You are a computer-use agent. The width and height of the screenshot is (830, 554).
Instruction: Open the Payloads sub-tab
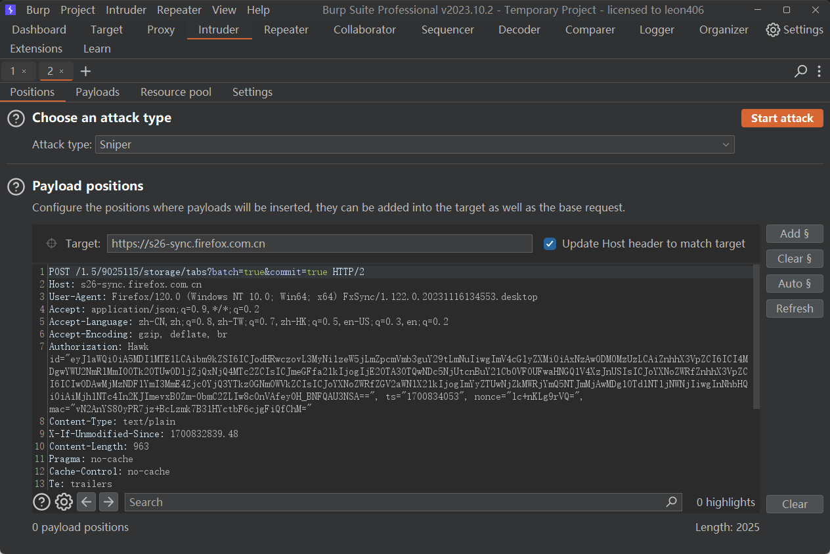97,92
